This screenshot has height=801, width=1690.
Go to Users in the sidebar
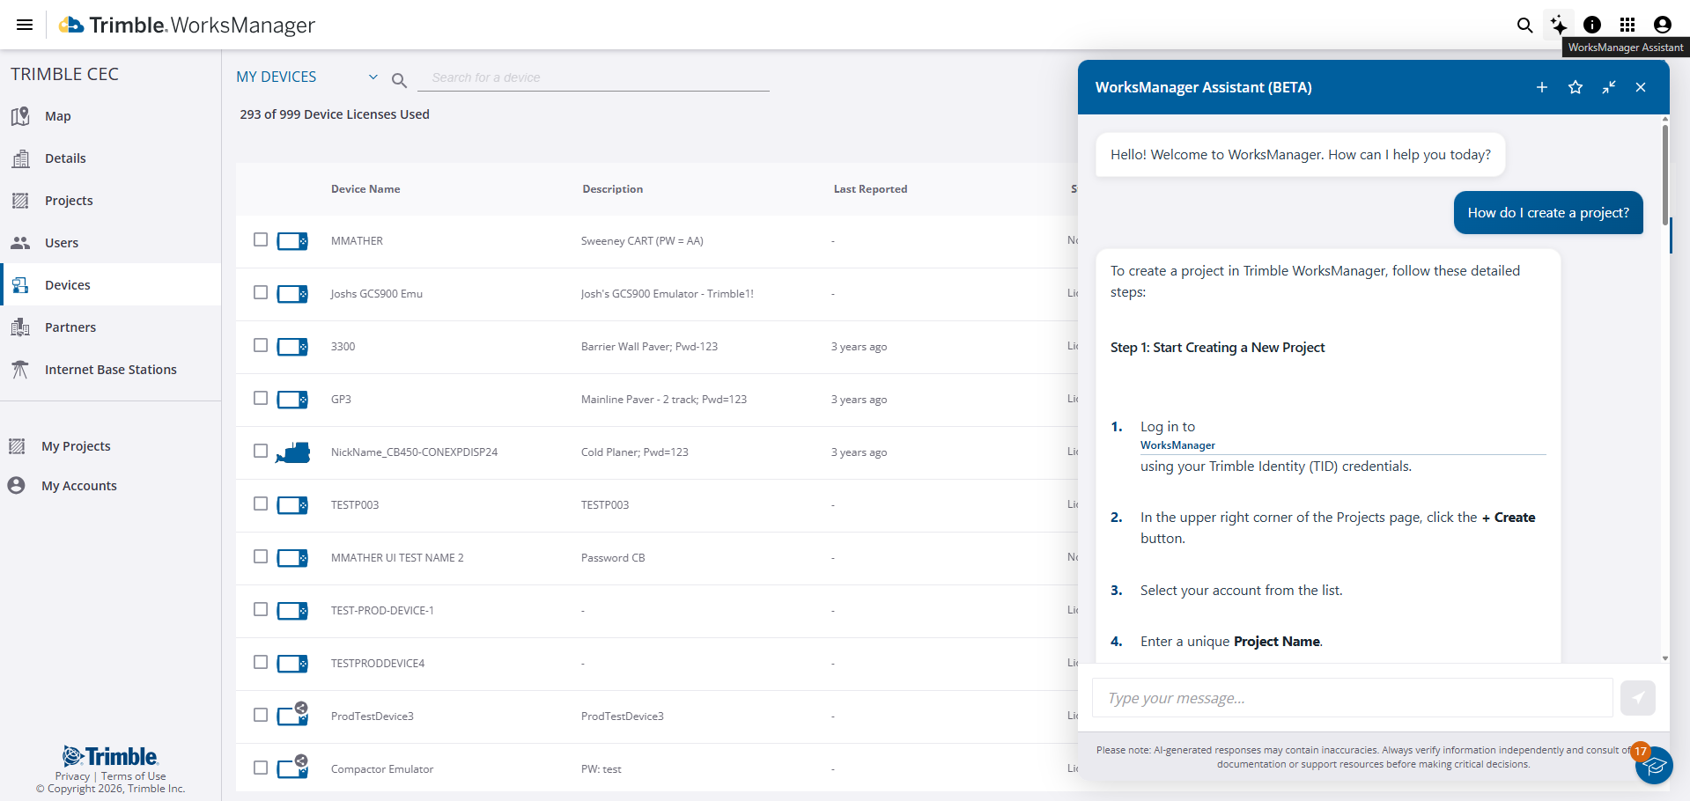110,243
